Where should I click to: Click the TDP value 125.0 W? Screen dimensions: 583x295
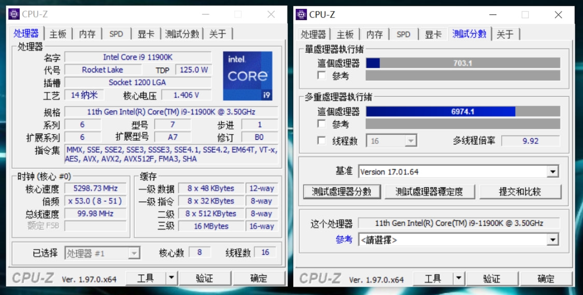[194, 69]
